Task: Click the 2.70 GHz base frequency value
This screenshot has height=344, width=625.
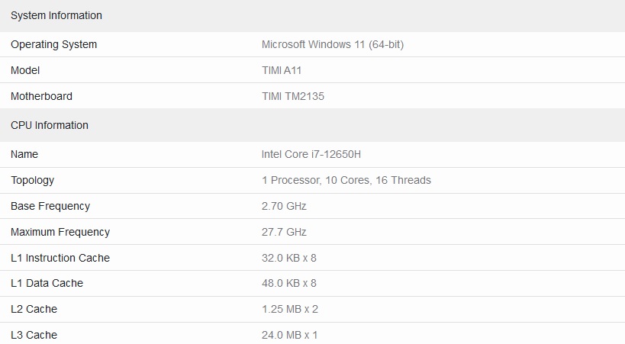Action: pos(284,206)
